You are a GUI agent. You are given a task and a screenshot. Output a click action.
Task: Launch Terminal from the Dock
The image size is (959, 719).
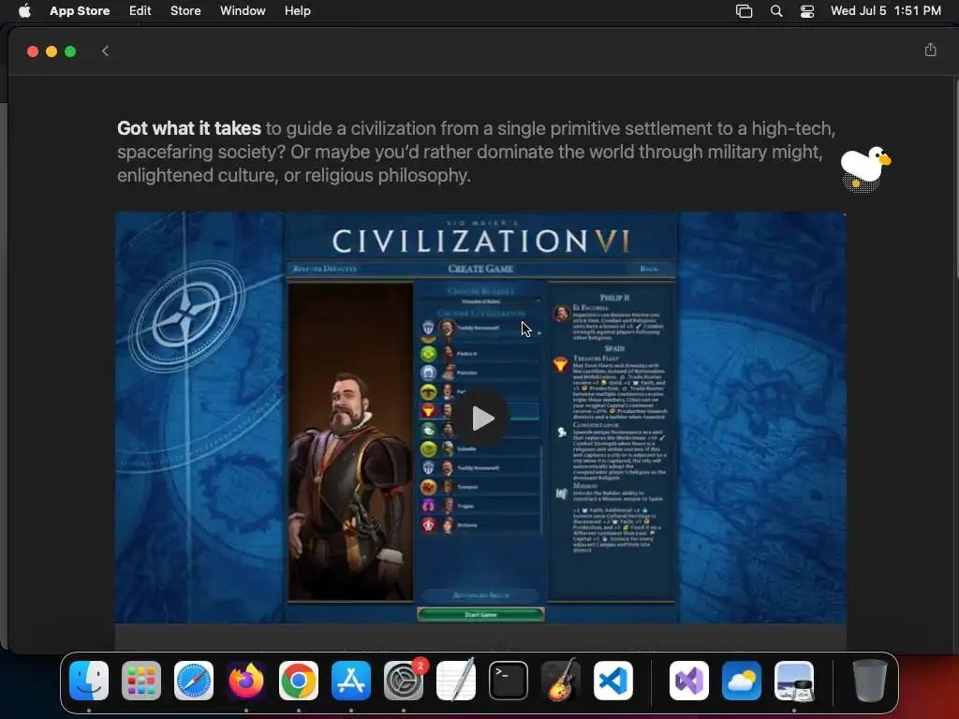509,681
